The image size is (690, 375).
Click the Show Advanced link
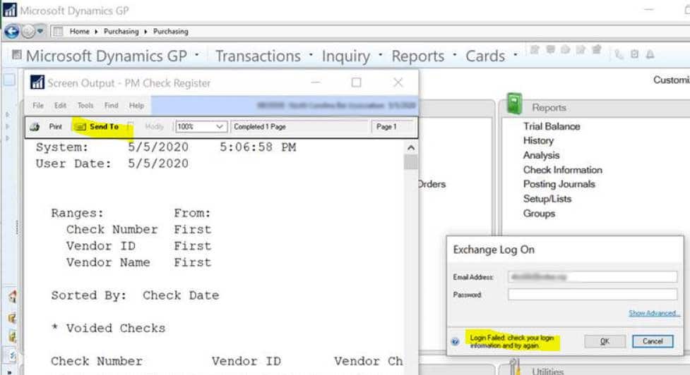click(x=654, y=313)
